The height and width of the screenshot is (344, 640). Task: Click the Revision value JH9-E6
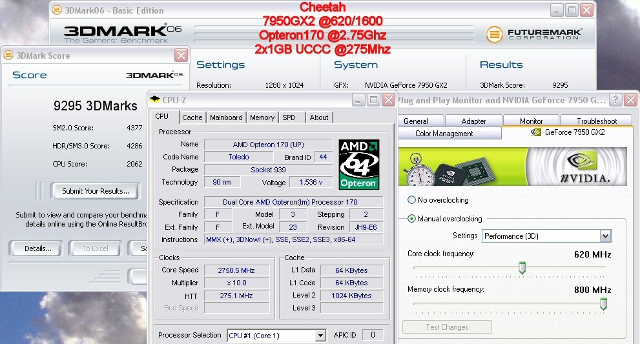pyautogui.click(x=366, y=227)
